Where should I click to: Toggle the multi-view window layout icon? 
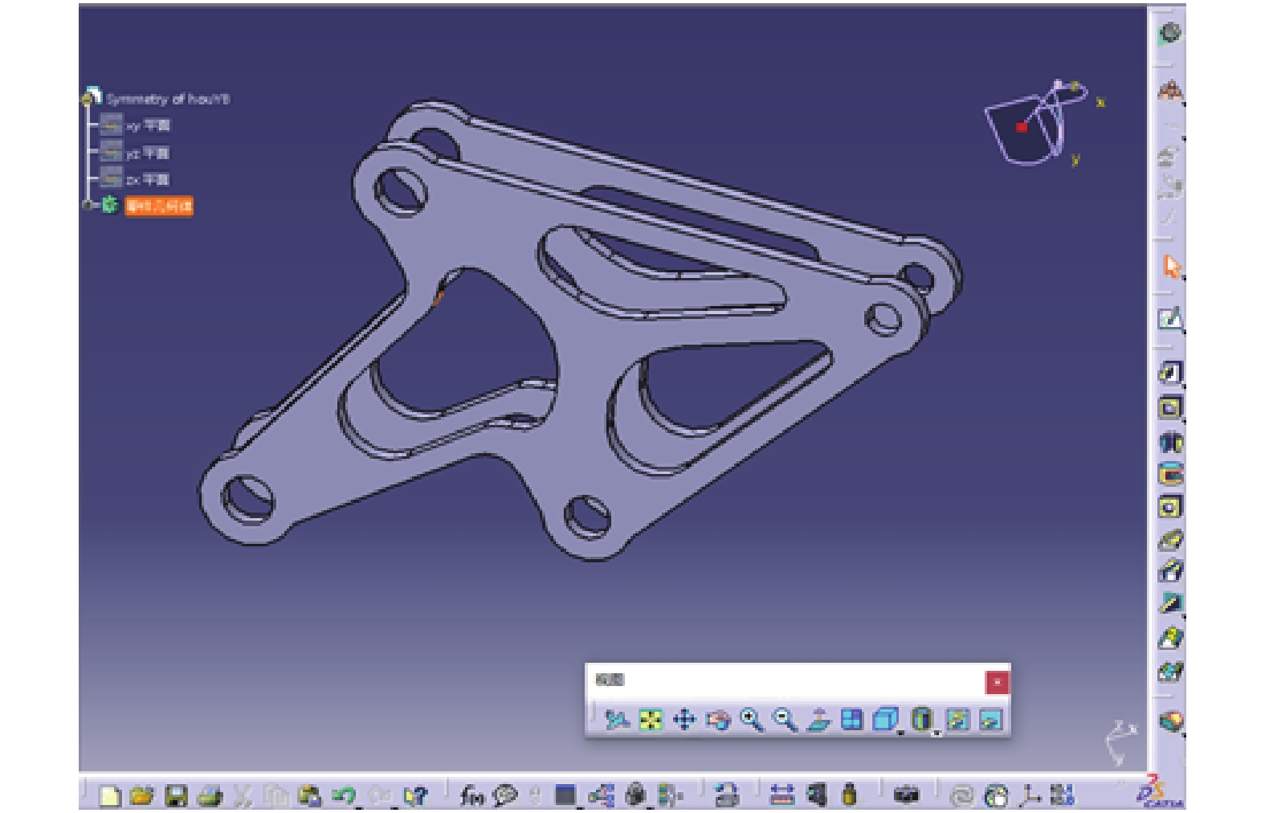[x=851, y=719]
